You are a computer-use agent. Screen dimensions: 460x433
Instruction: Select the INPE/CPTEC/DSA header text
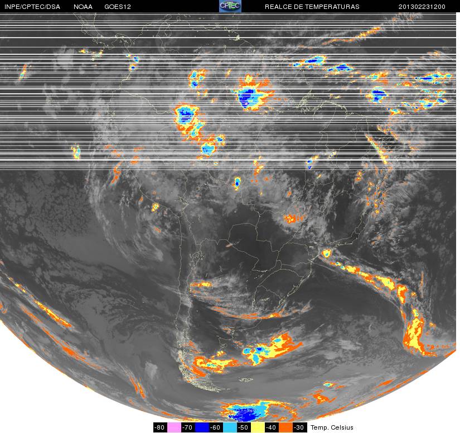tap(32, 7)
